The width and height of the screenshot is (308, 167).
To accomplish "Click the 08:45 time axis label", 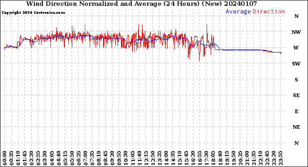I will click(x=106, y=158).
